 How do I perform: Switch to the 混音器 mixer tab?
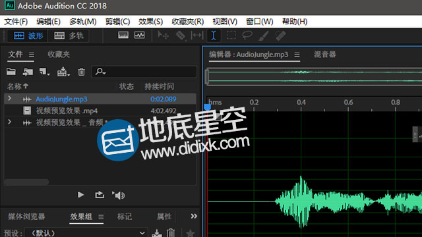click(x=324, y=55)
